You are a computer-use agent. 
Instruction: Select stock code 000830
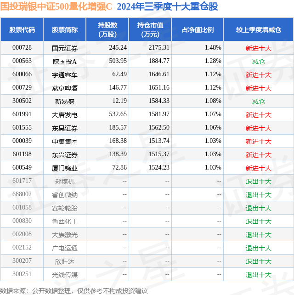[22, 221]
